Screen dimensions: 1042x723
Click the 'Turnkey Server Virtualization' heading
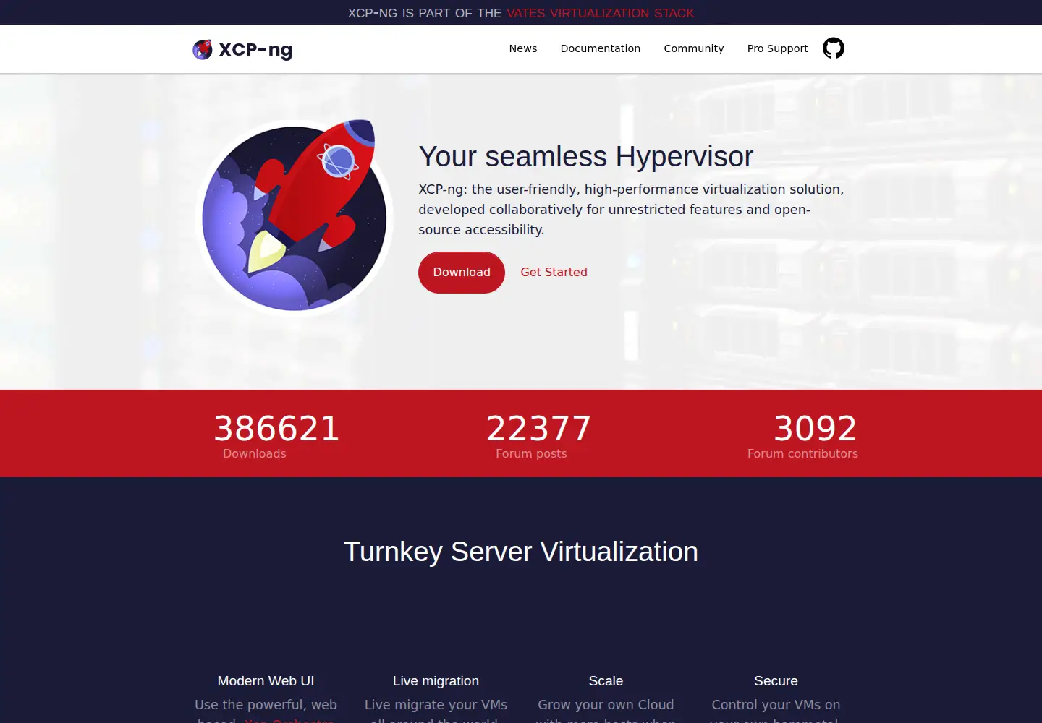tap(521, 552)
